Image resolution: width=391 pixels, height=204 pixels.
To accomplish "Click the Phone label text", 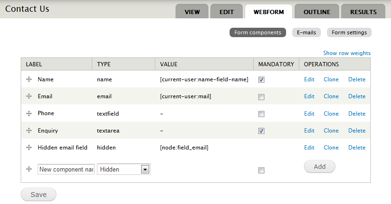I will [46, 113].
